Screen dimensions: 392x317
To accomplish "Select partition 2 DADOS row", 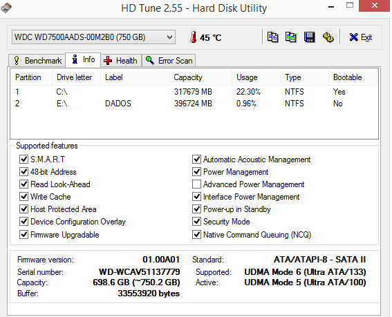I will coord(194,104).
